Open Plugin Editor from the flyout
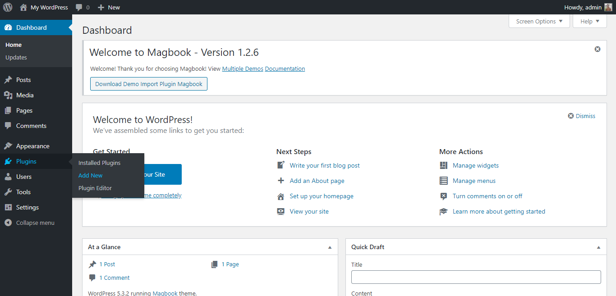616x296 pixels. pos(95,188)
